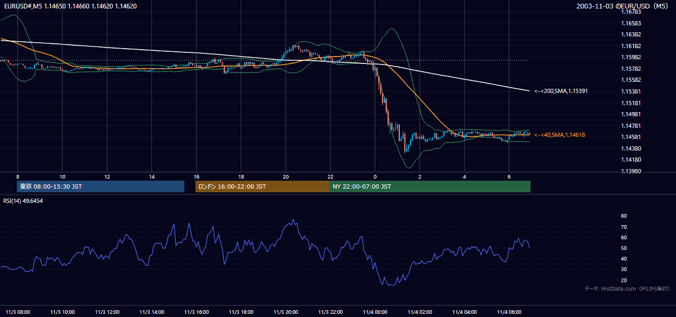Click the EURUSD#,M5 chart title text
This screenshot has height=317, width=676.
[70, 6]
